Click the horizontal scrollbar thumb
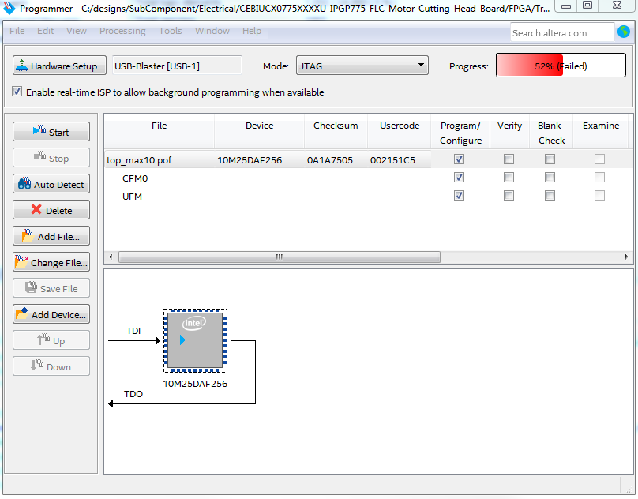This screenshot has width=638, height=499. tap(280, 257)
